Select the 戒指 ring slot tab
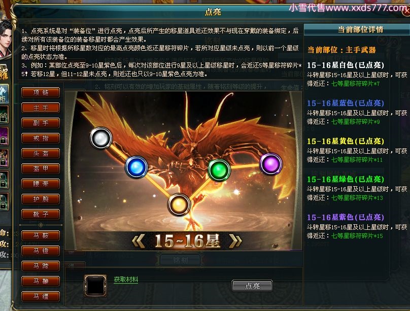 tap(41, 139)
